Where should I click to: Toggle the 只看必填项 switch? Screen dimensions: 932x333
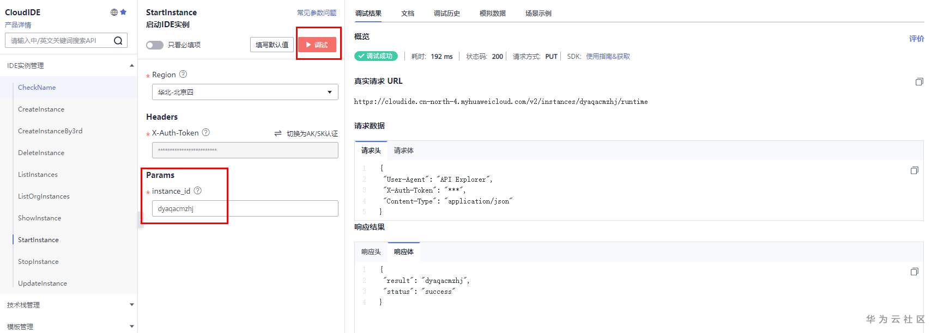(x=155, y=45)
